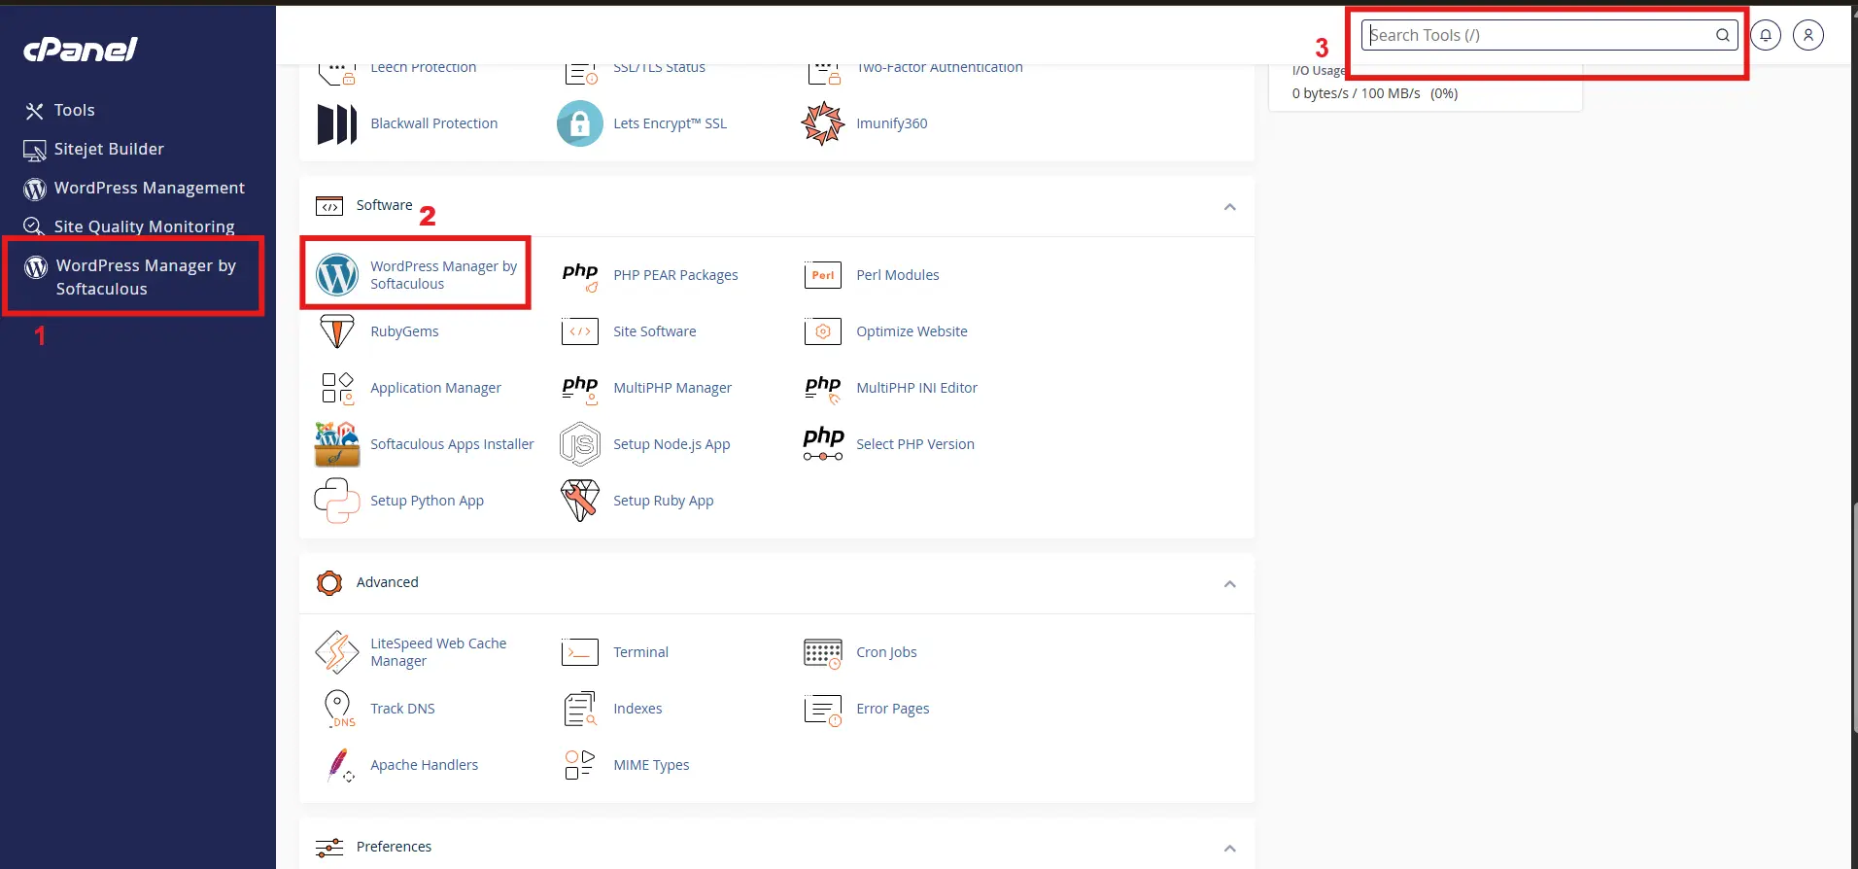This screenshot has width=1858, height=869.
Task: Click the Select PHP Version icon
Action: point(823,443)
